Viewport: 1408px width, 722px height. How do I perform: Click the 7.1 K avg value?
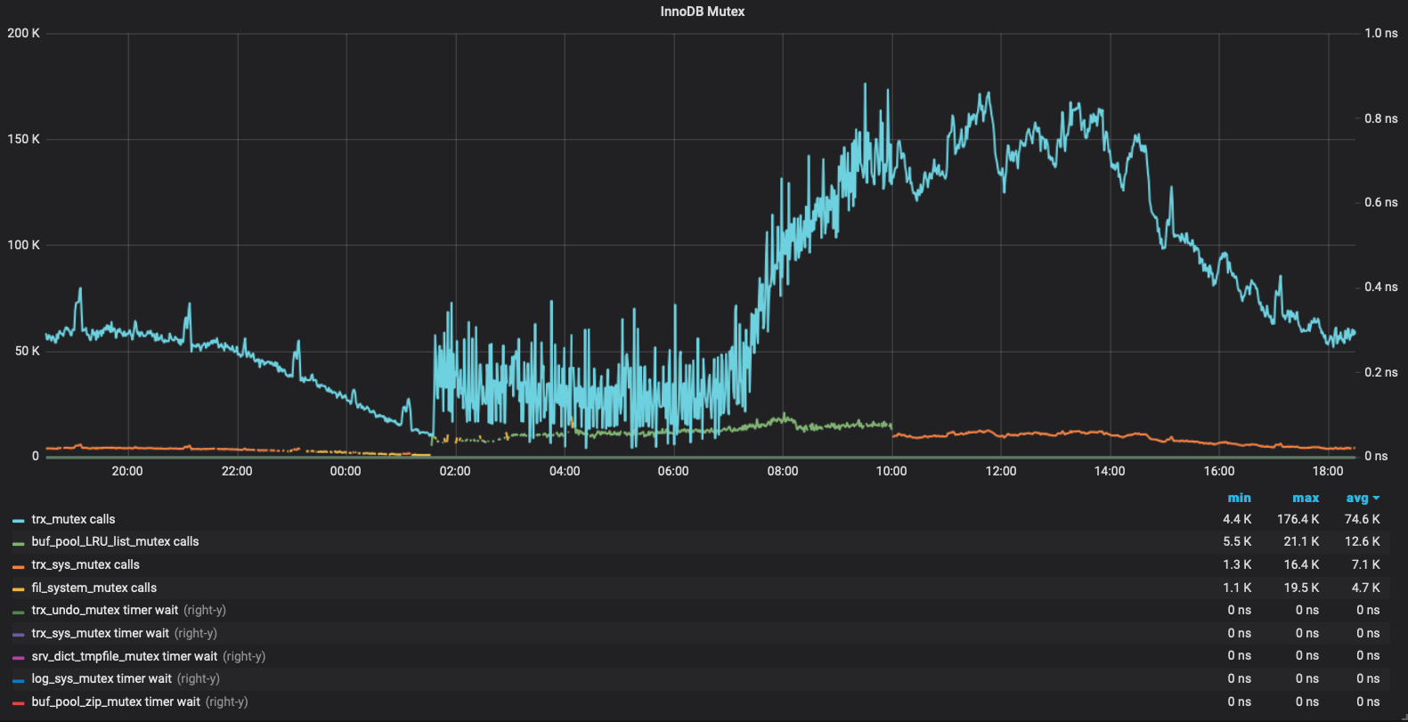pyautogui.click(x=1366, y=564)
